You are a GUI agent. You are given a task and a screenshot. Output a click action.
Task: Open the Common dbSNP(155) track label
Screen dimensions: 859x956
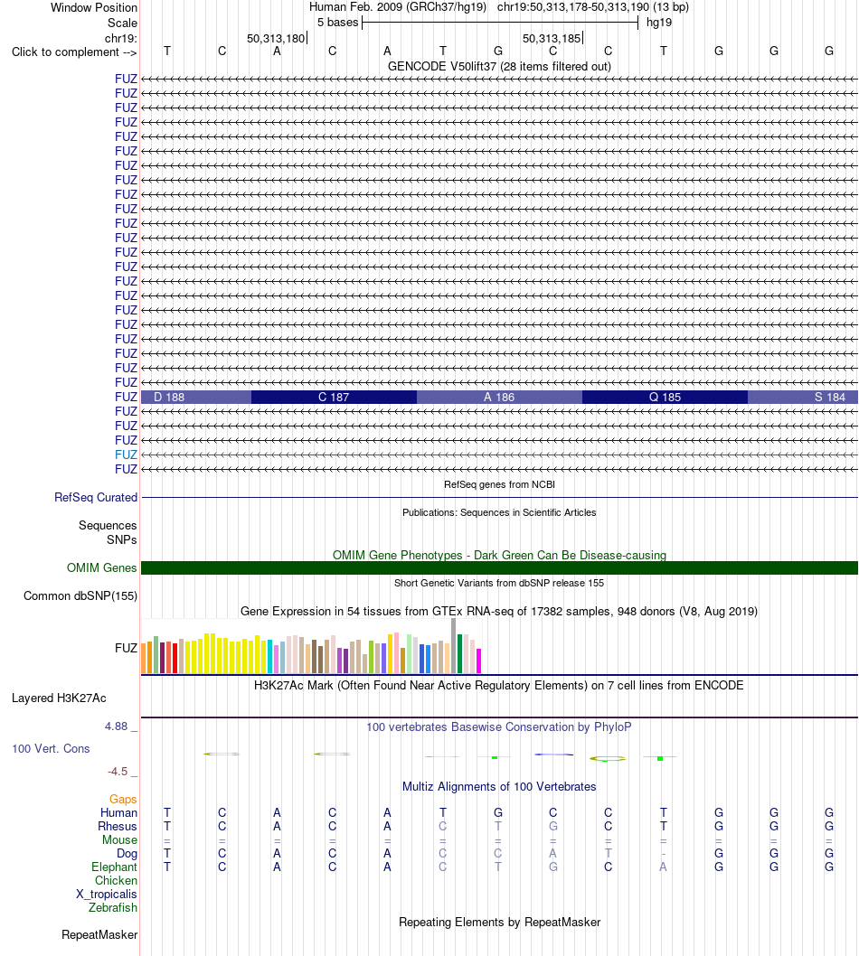click(80, 595)
